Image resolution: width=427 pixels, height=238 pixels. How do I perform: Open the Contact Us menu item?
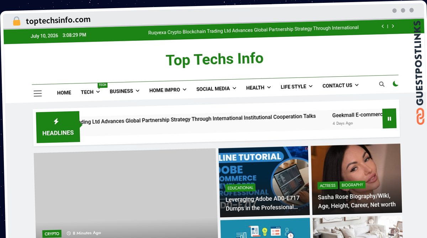pyautogui.click(x=337, y=86)
